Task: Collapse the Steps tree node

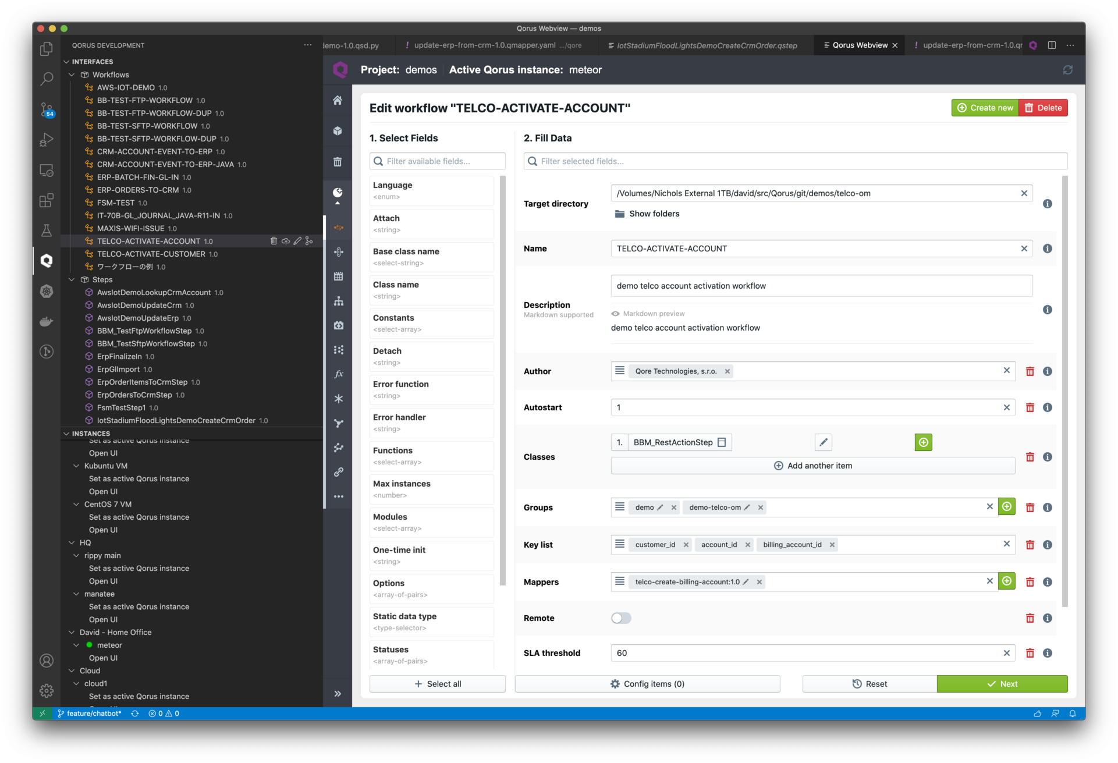Action: (x=72, y=279)
